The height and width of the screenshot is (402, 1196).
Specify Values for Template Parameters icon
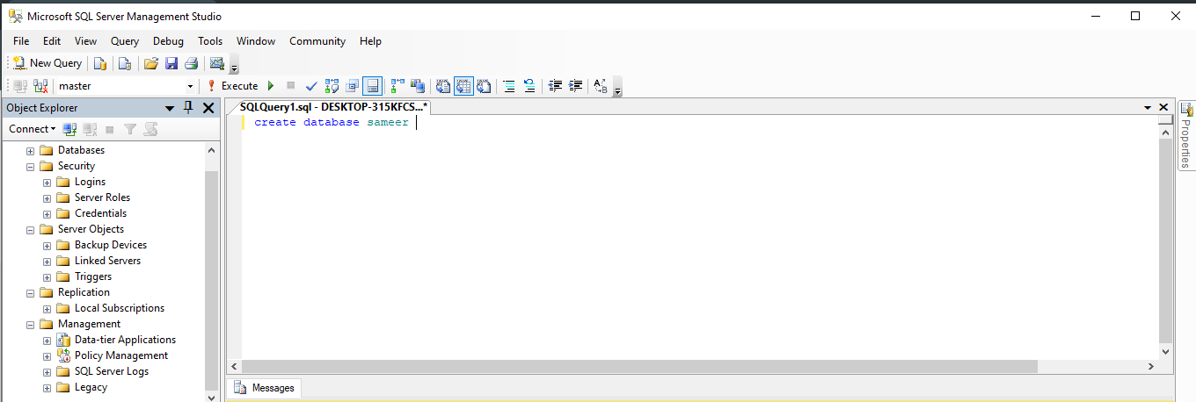coord(602,86)
